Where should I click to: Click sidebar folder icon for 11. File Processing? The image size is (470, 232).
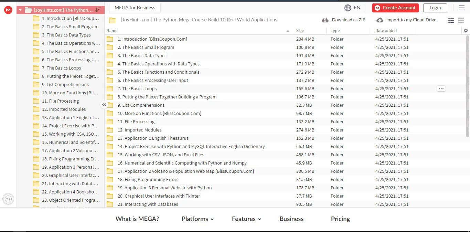(x=36, y=101)
